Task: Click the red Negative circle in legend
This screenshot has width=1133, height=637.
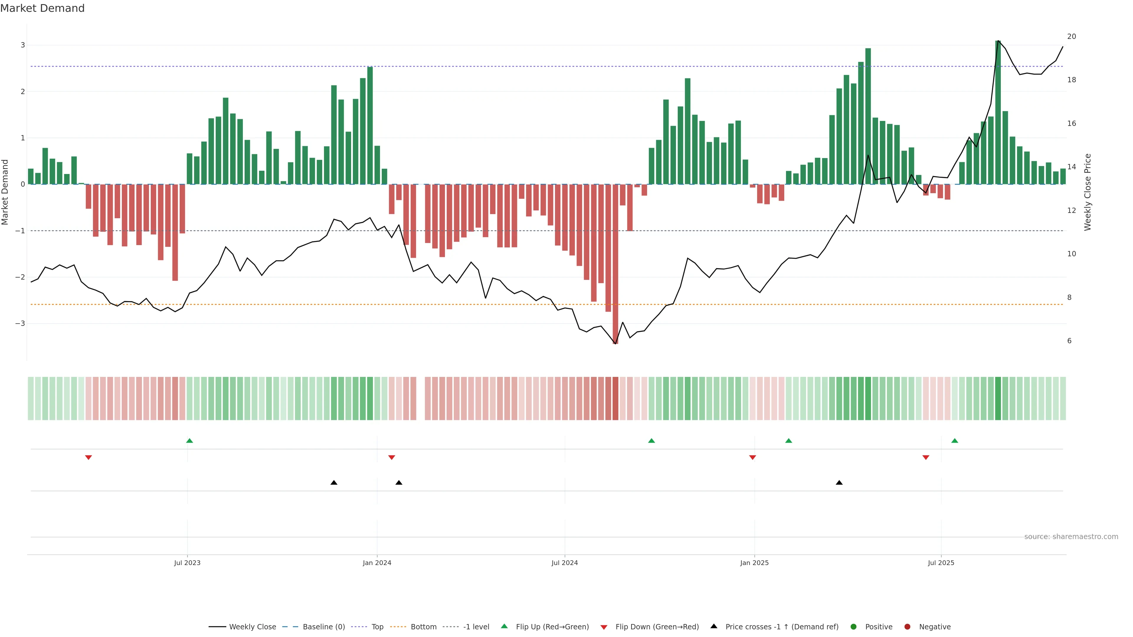Action: point(907,626)
